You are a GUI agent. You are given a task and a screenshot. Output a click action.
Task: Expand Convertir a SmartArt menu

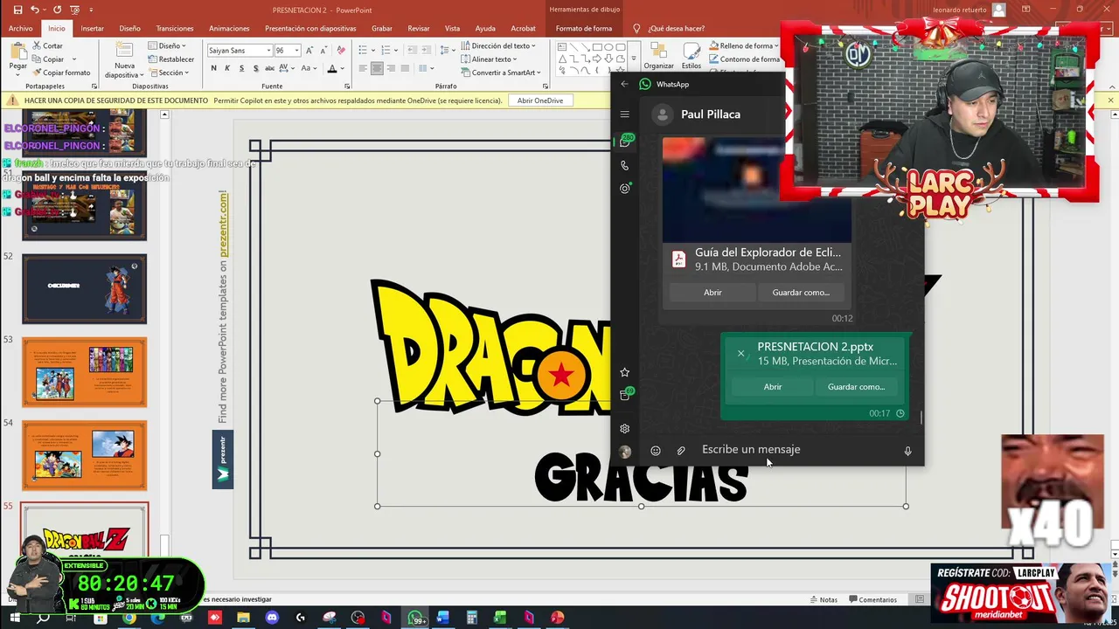point(500,73)
